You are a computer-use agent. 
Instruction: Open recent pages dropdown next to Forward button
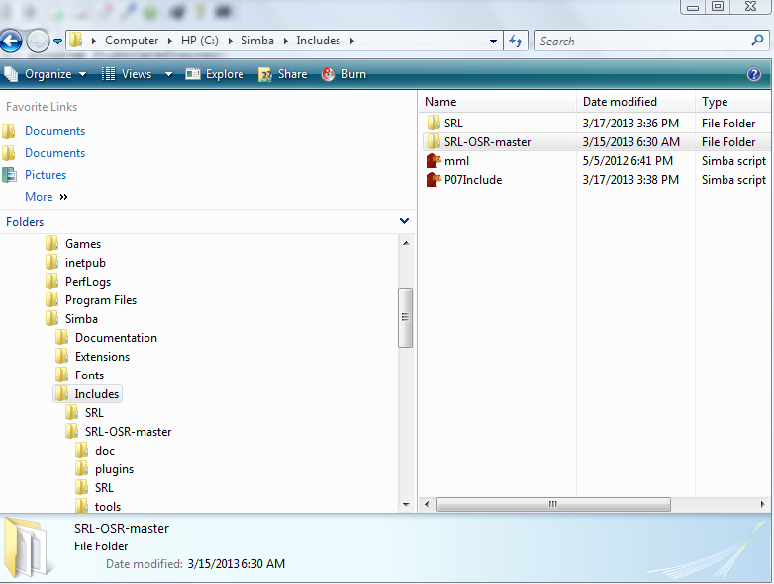(x=57, y=42)
